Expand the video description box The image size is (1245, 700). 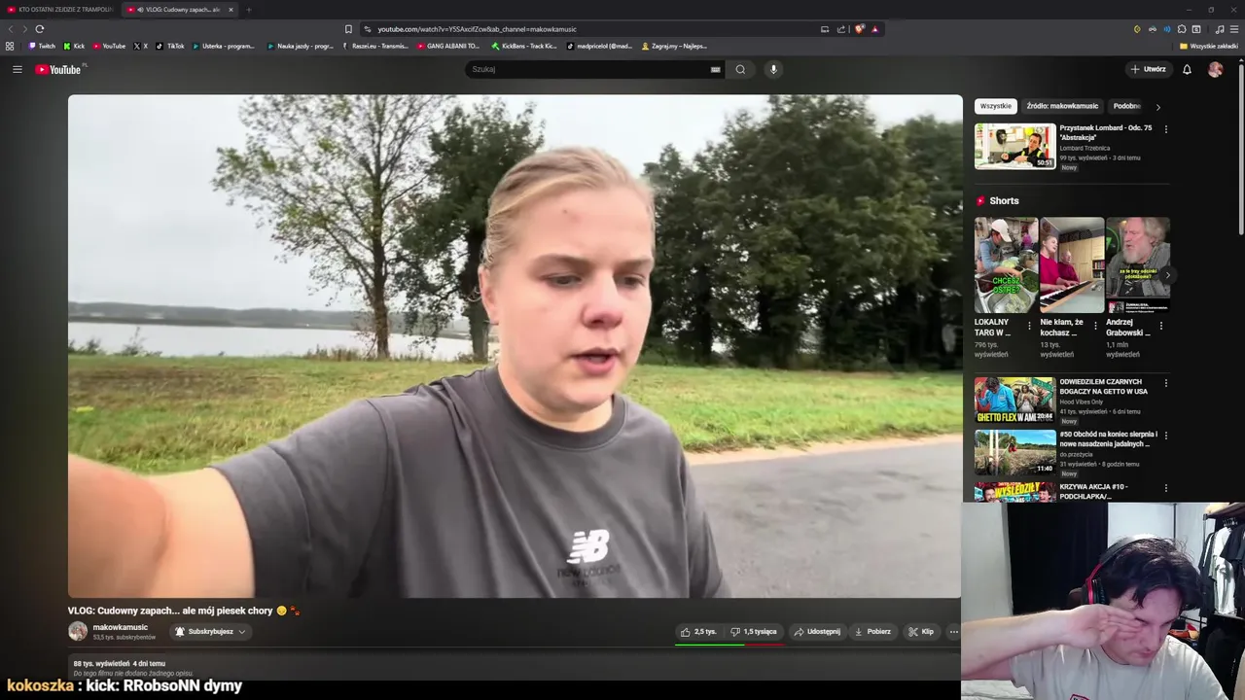pos(515,667)
